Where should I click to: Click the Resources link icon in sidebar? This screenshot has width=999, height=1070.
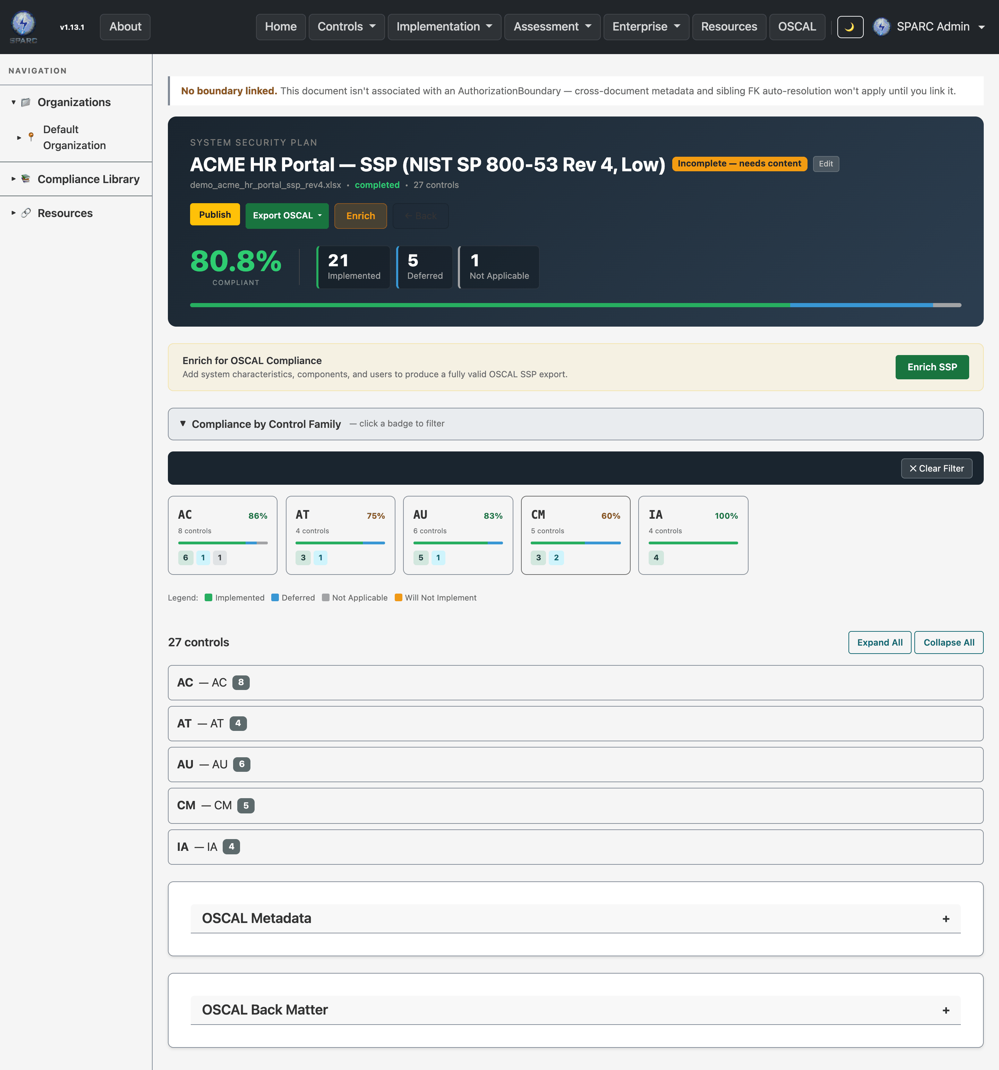point(26,213)
